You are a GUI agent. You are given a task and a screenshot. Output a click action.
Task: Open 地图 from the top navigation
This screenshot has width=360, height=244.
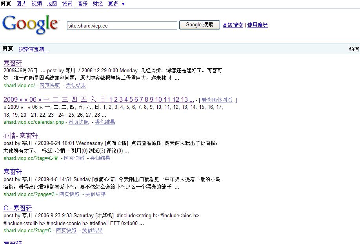pos(52,4)
